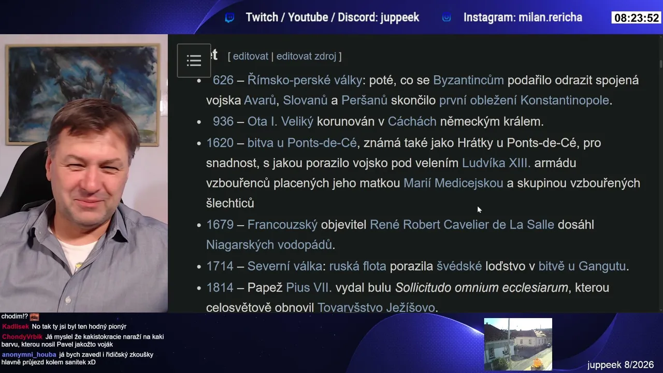663x373 pixels.
Task: Open the table of contents list icon
Action: coord(194,61)
